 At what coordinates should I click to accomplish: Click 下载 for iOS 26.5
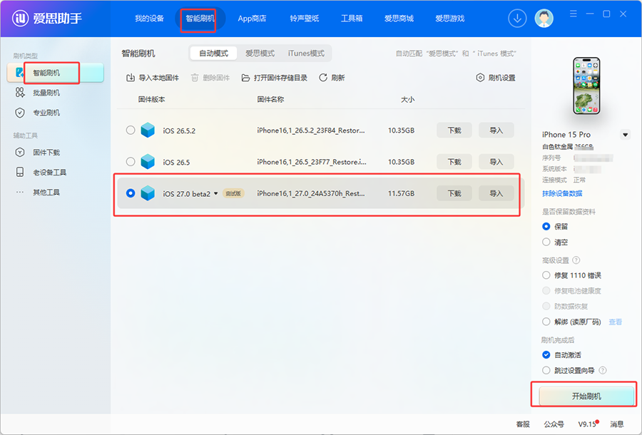click(x=454, y=162)
